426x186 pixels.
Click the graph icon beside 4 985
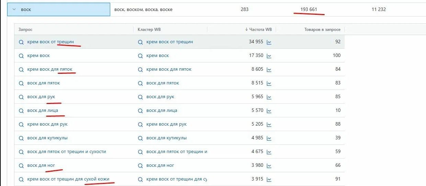pos(269,138)
